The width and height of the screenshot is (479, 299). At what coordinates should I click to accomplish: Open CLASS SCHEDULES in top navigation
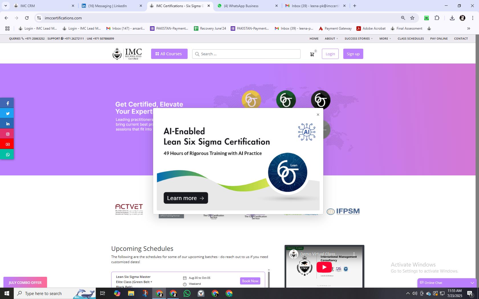411,38
